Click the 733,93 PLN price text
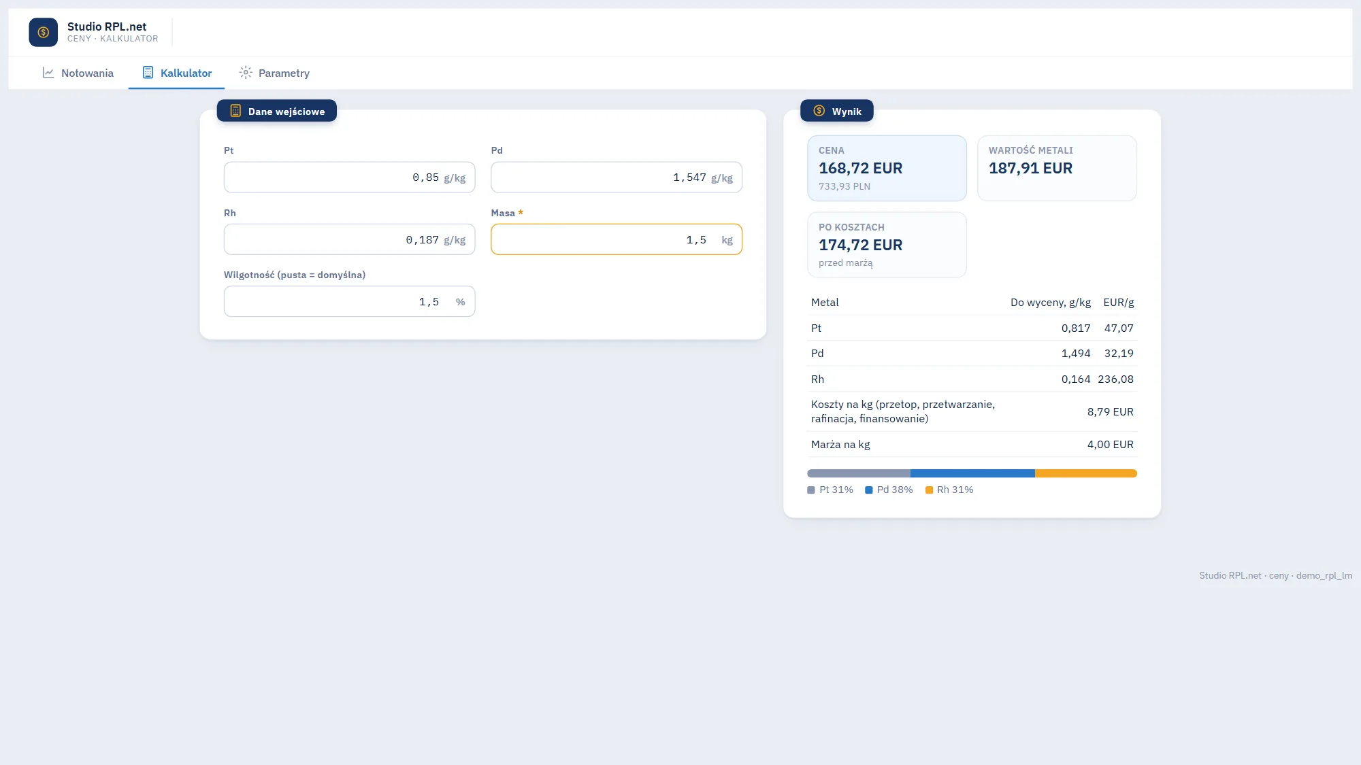This screenshot has height=765, width=1361. click(x=845, y=186)
